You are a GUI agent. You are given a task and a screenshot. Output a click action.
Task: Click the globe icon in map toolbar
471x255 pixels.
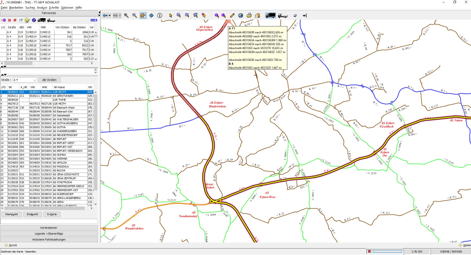(x=241, y=16)
